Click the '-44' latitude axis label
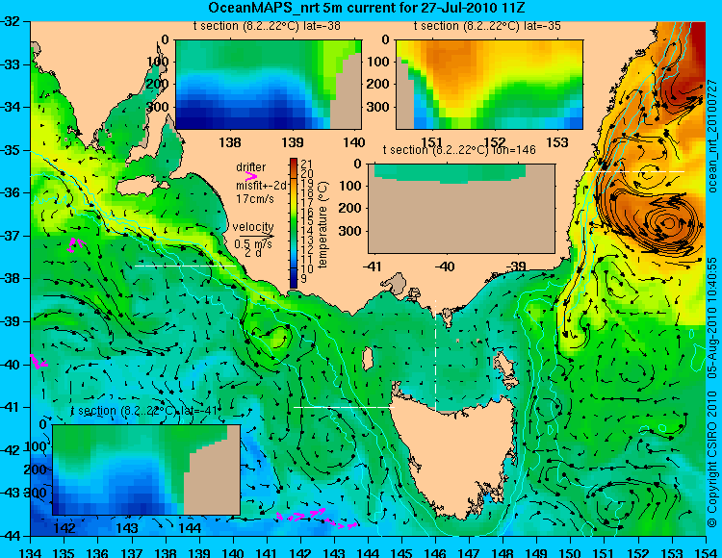Viewport: 722px width, 558px height. coord(11,536)
